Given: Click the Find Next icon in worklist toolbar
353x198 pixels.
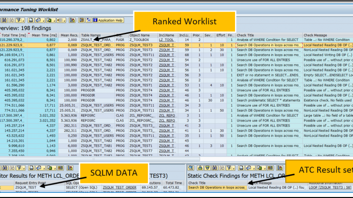Looking at the screenshot, I should pyautogui.click(x=12, y=20).
